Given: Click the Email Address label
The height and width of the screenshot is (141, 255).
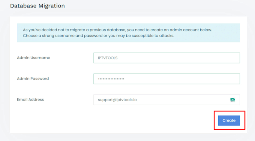Looking at the screenshot, I should click(x=30, y=99).
